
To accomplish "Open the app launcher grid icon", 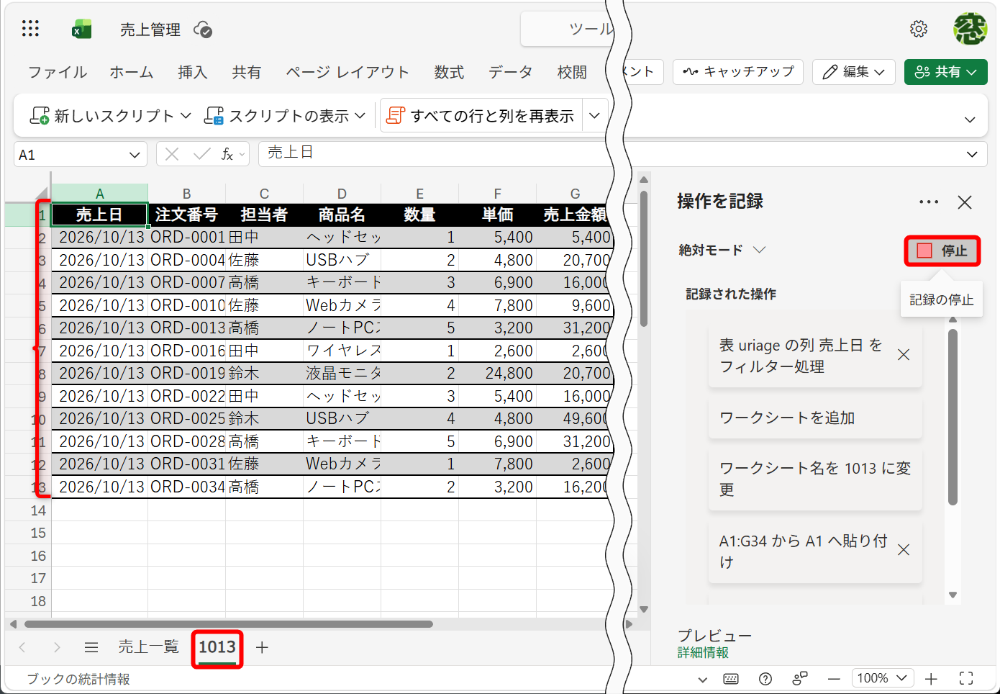I will tap(30, 29).
